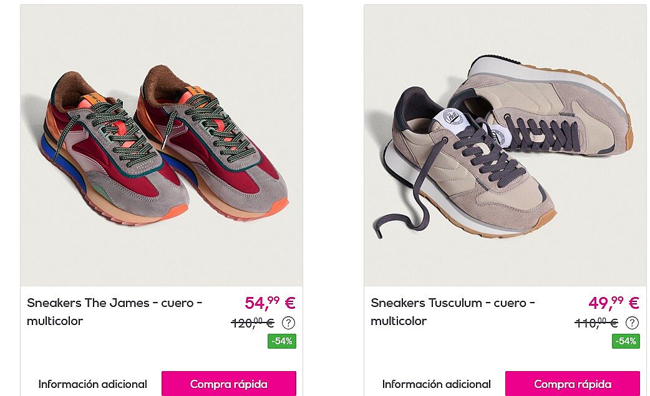Open Información adicional for The James sneakers

[92, 384]
